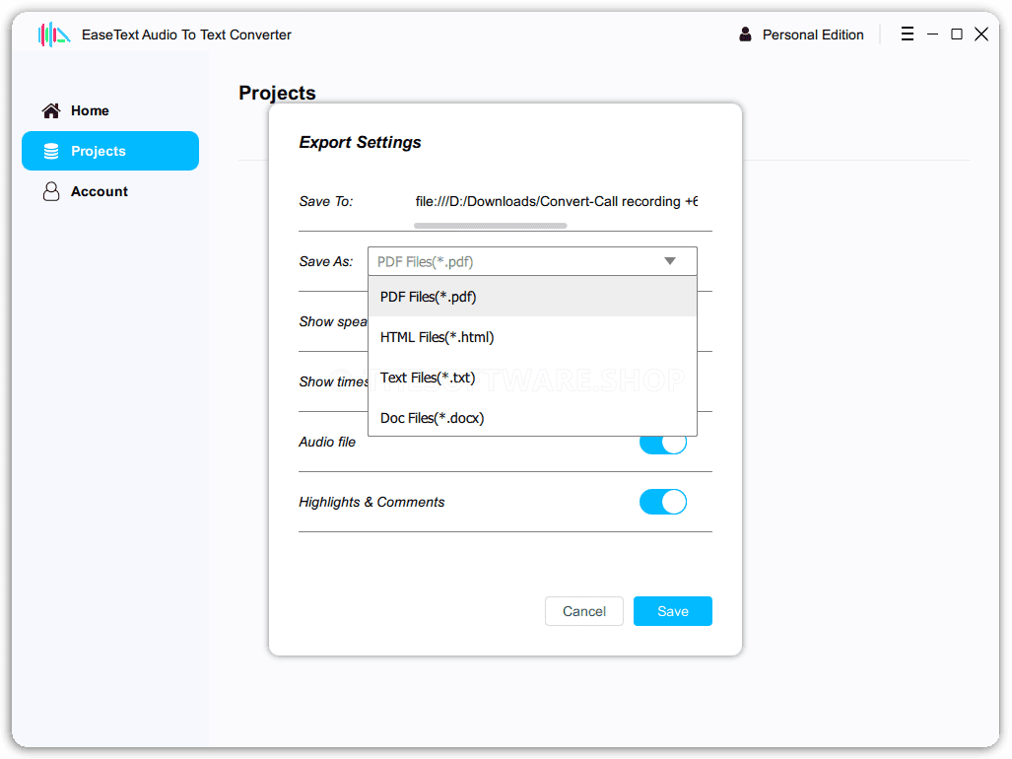This screenshot has width=1012, height=759.
Task: Select PDF Files(*.pdf) option
Action: click(x=532, y=297)
